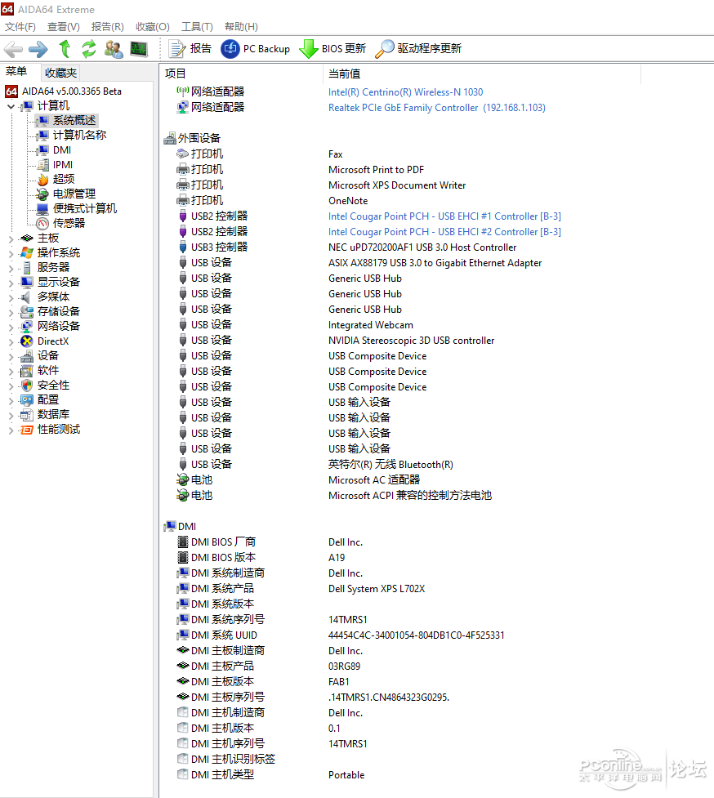Expand the 多媒体 tree node

[11, 297]
